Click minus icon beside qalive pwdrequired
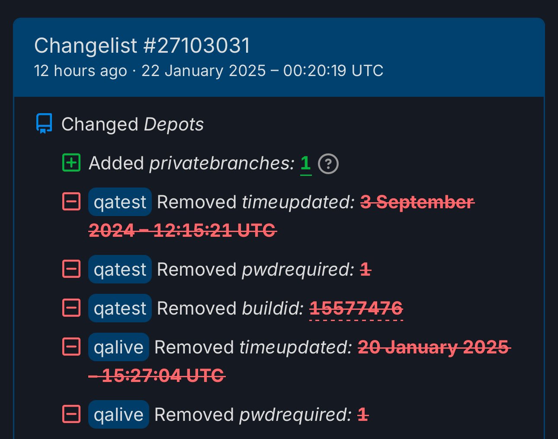This screenshot has height=439, width=558. coord(71,414)
